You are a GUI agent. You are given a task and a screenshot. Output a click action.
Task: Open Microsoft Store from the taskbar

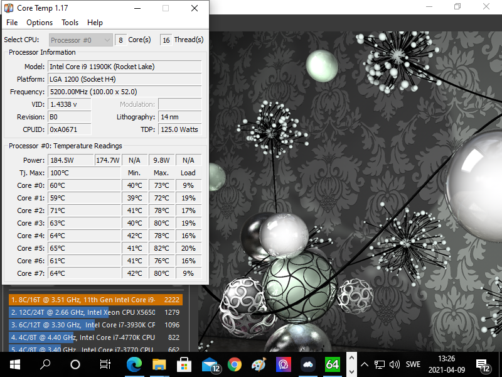click(184, 364)
